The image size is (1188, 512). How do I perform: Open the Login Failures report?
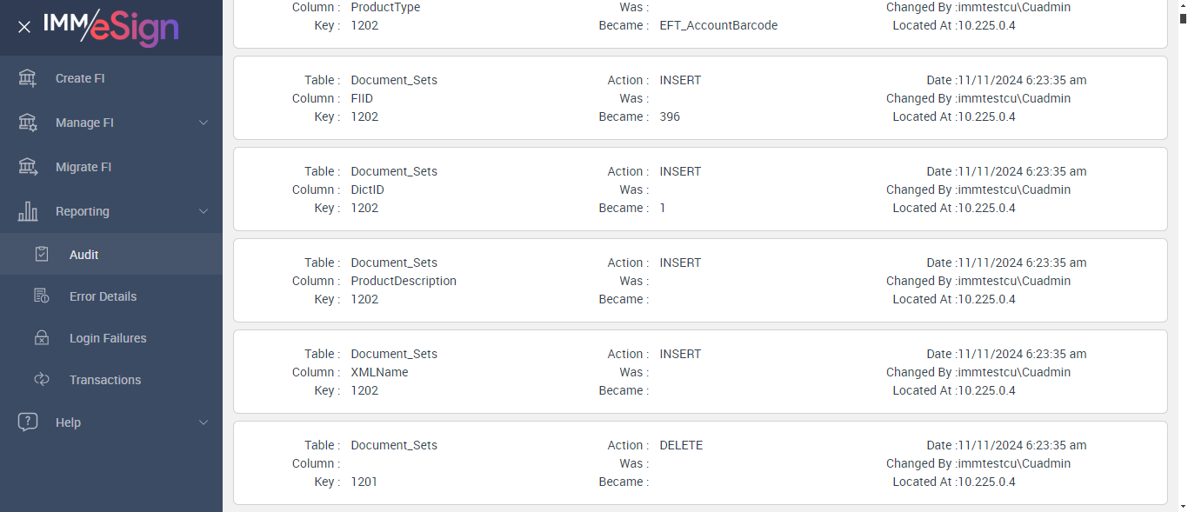[108, 338]
